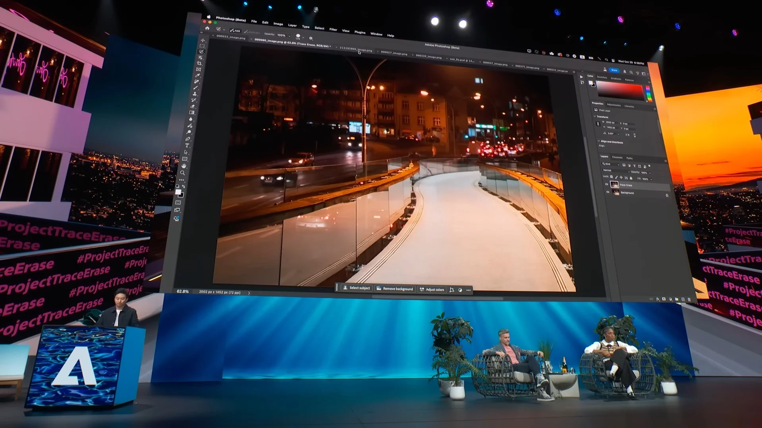Select the Eraser tool

(x=193, y=106)
